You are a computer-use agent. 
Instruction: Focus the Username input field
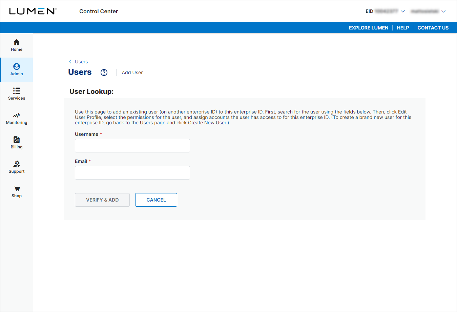coord(132,146)
